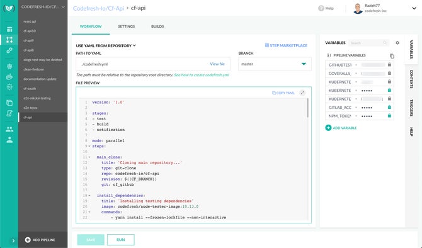Screen dimensions: 422x248
Task: Open the cube images sidebar icon
Action: 9,103
